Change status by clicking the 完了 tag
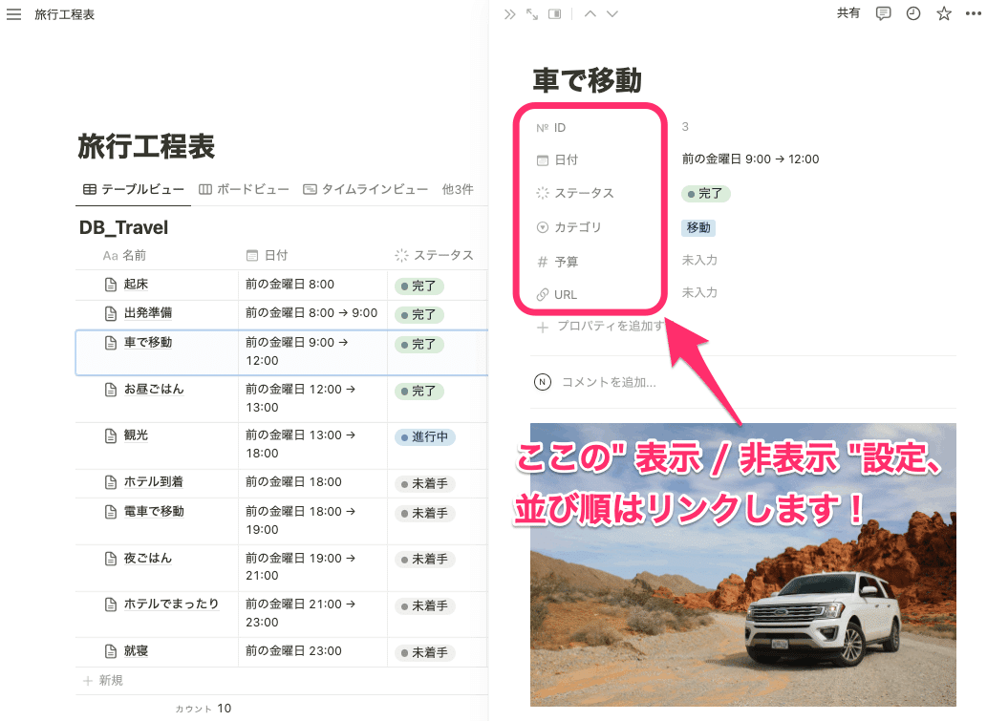 (x=705, y=193)
